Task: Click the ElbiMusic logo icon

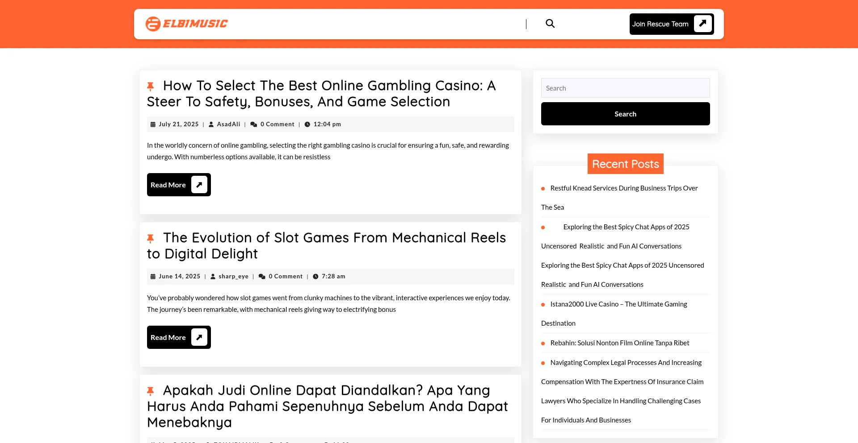Action: [x=153, y=24]
